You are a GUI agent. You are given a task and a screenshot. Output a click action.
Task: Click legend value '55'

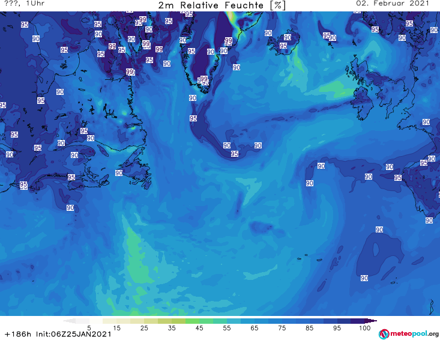(x=227, y=328)
